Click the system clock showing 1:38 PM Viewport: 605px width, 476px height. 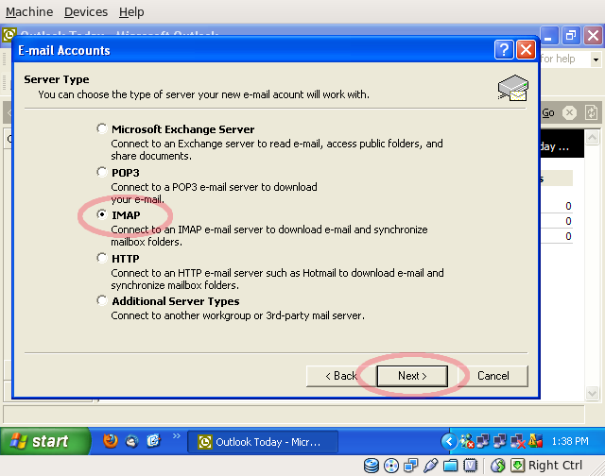click(570, 441)
